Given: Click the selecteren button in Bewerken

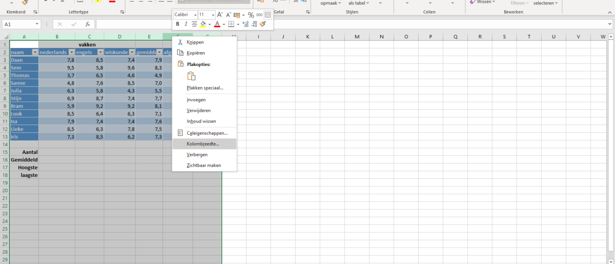Looking at the screenshot, I should [x=544, y=3].
